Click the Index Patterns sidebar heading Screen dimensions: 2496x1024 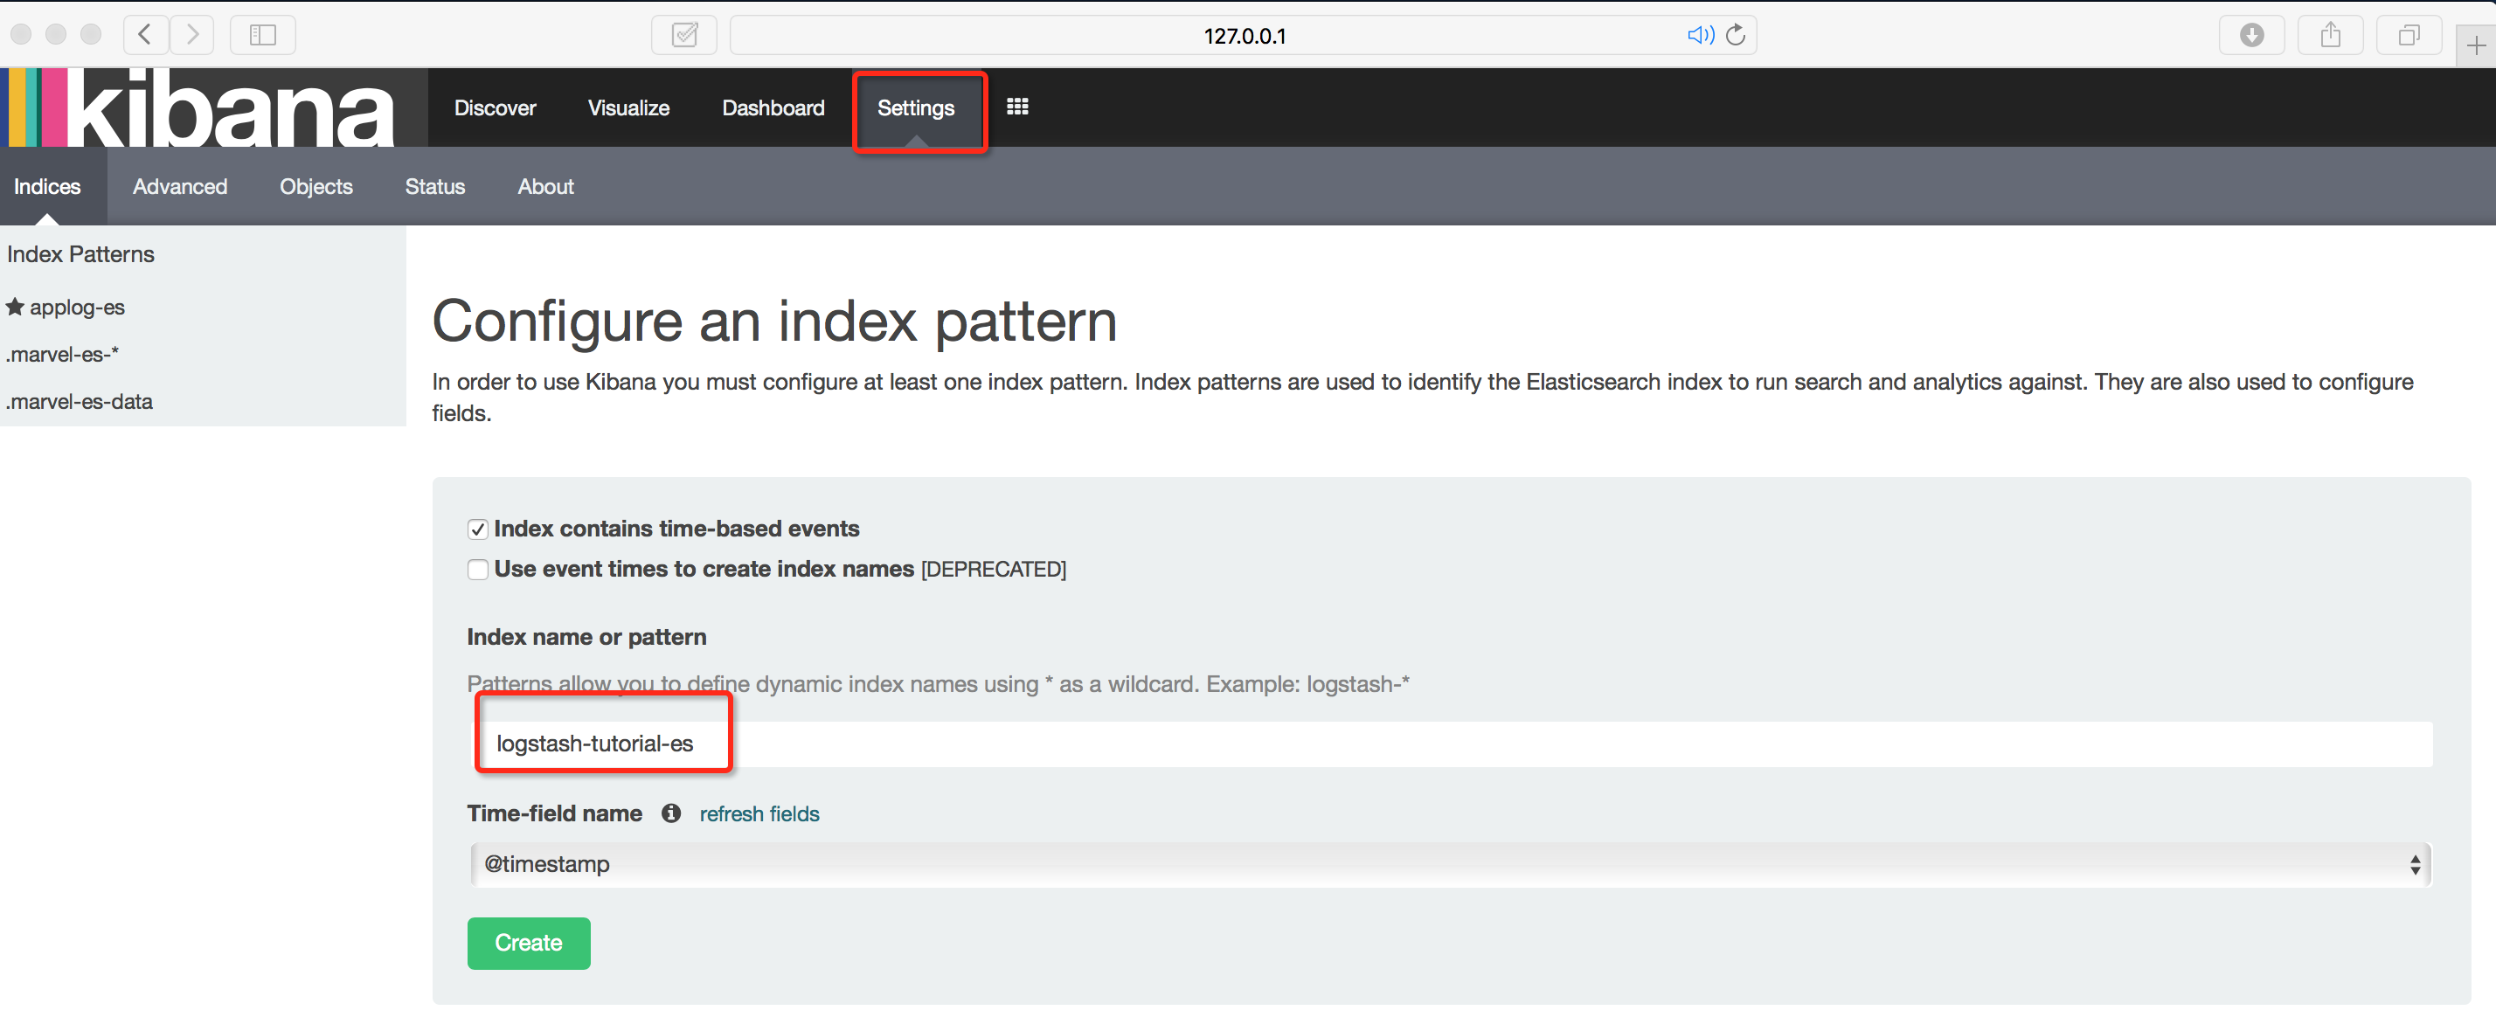coord(80,254)
